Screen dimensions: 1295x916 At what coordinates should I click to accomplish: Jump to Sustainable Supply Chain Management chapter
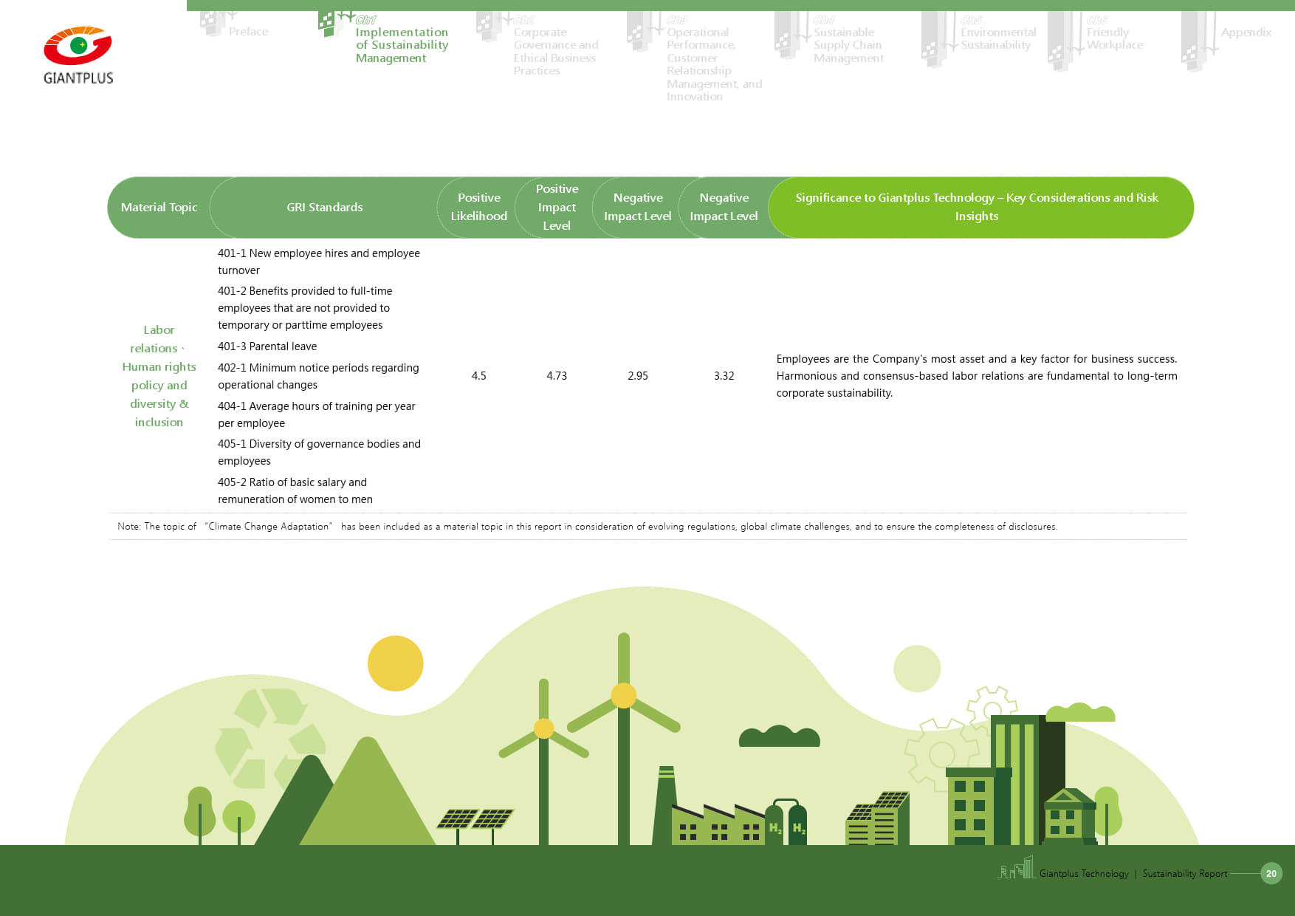848,45
